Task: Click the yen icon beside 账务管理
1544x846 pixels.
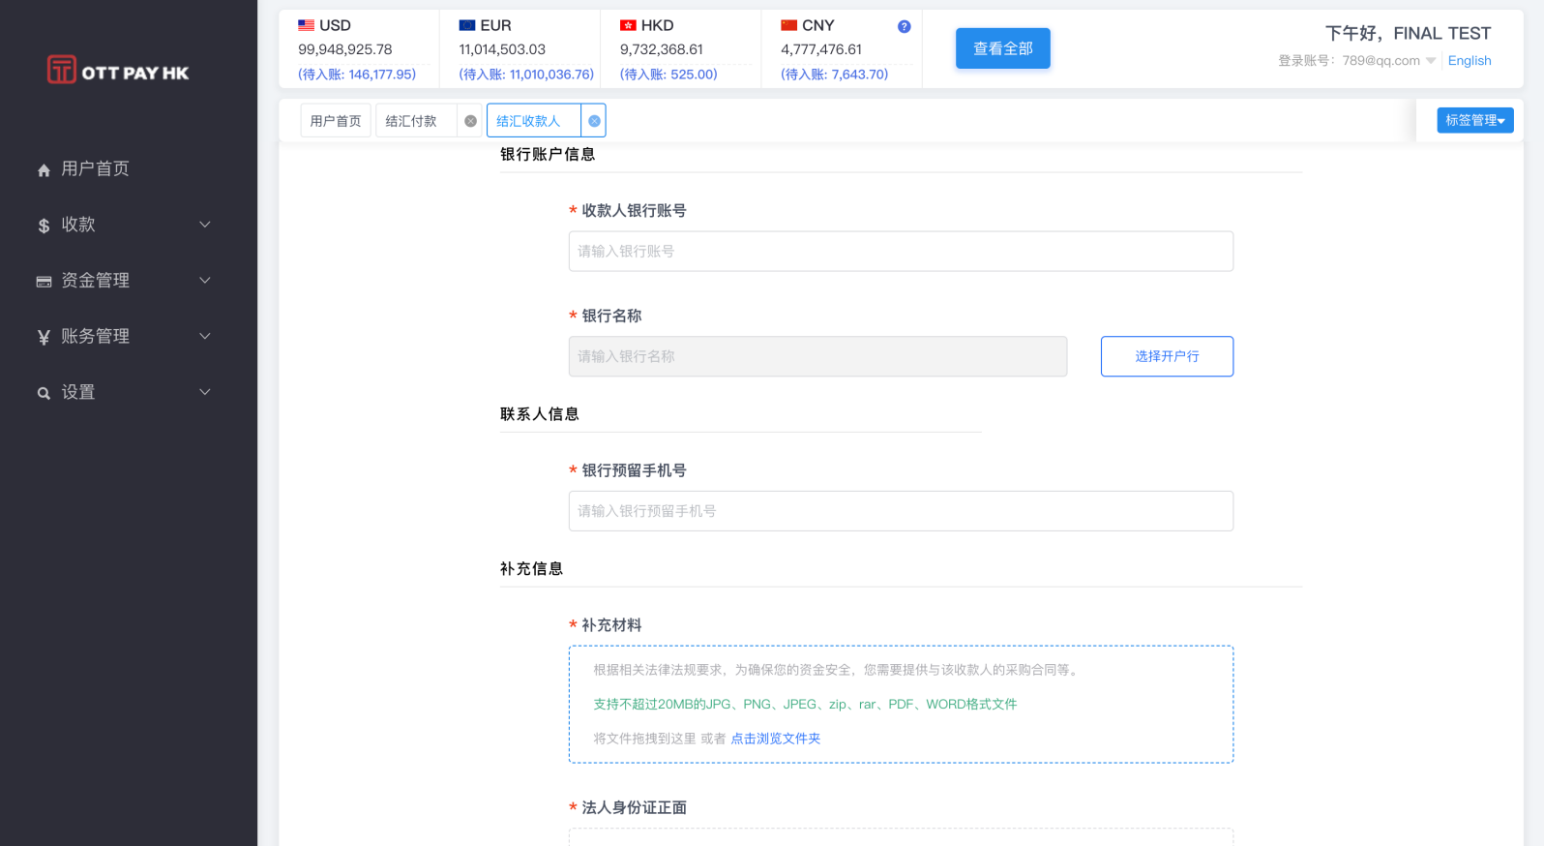Action: click(x=44, y=337)
